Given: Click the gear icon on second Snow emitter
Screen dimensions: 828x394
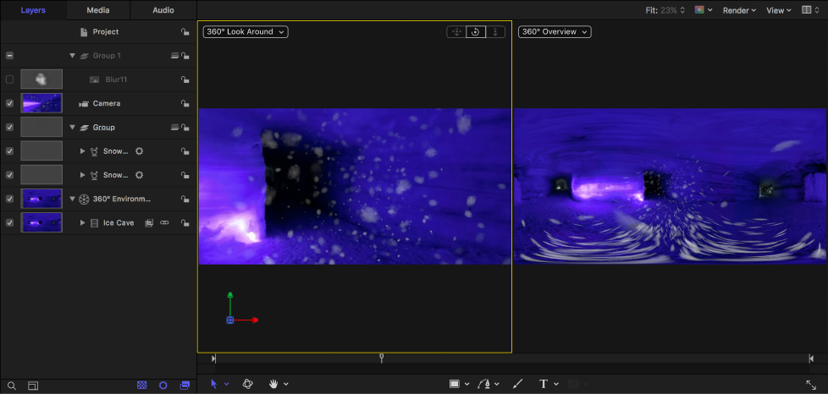Looking at the screenshot, I should [140, 175].
